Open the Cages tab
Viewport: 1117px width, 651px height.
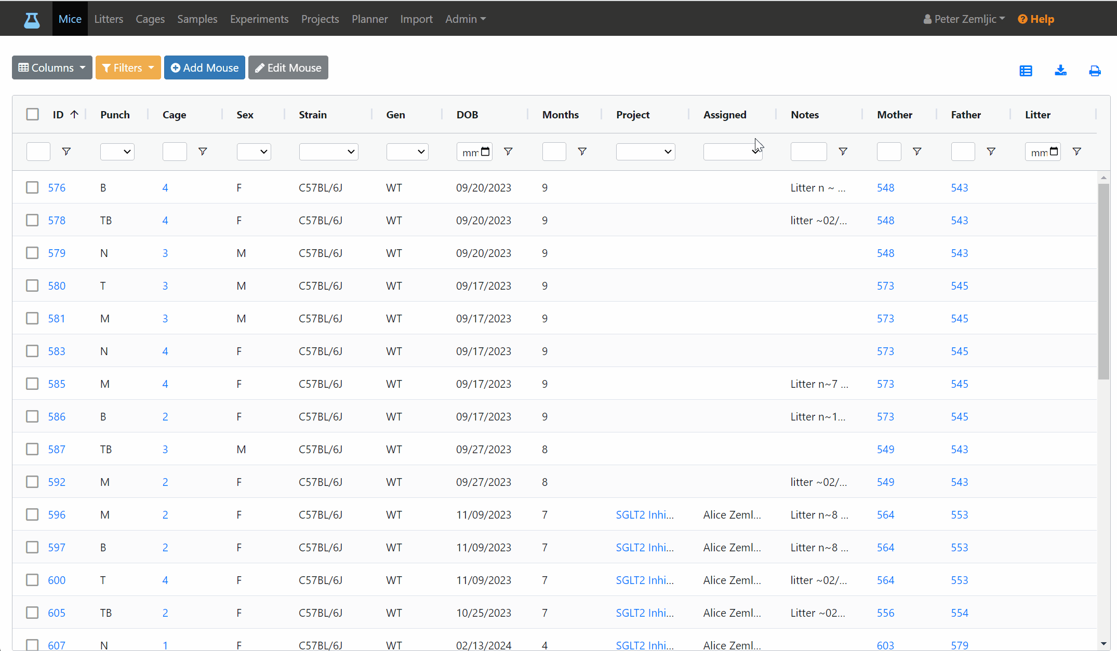click(x=150, y=19)
